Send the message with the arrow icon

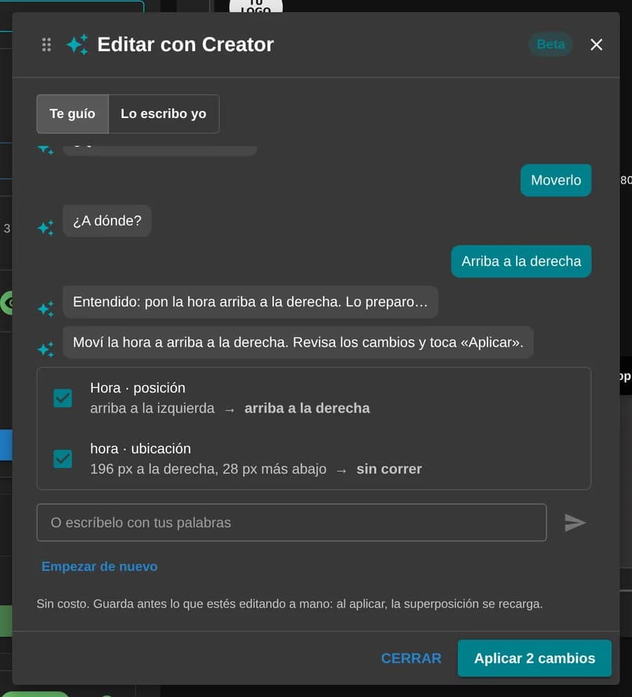(x=574, y=522)
